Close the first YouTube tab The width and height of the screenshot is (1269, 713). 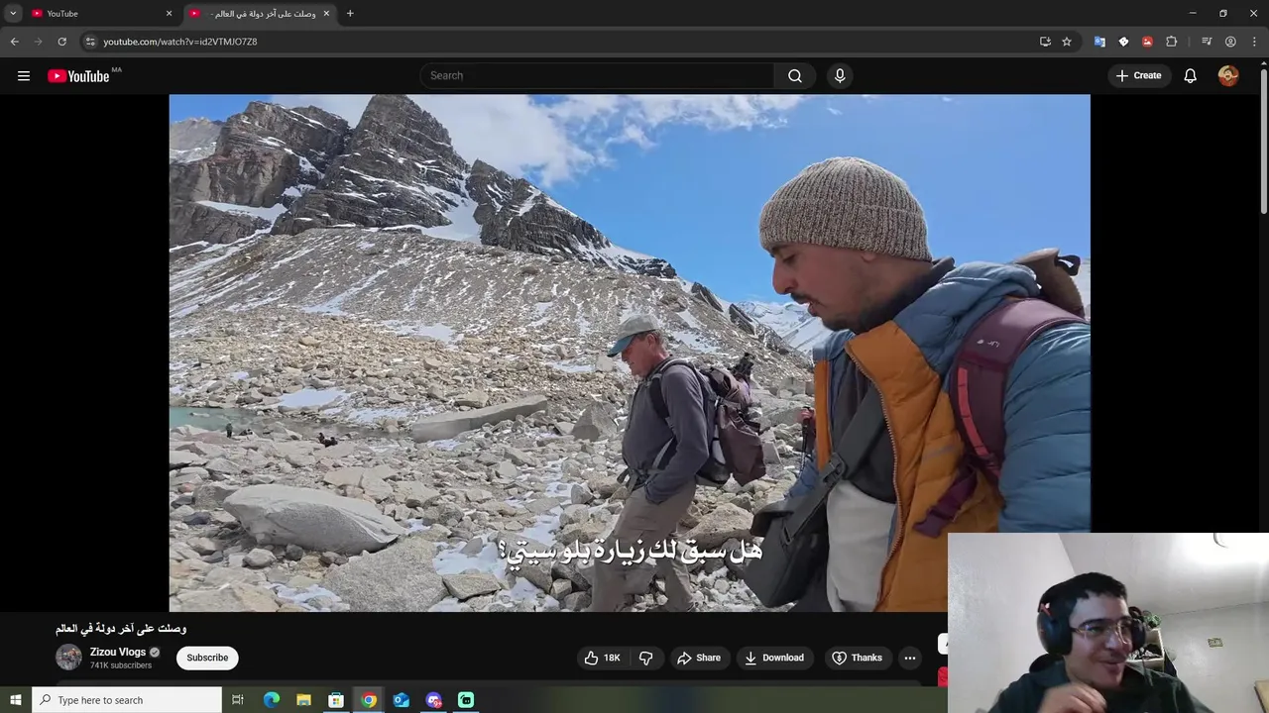pyautogui.click(x=169, y=13)
